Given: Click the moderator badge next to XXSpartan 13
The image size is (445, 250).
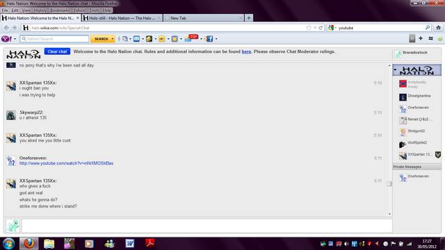Looking at the screenshot, I should click(438, 154).
